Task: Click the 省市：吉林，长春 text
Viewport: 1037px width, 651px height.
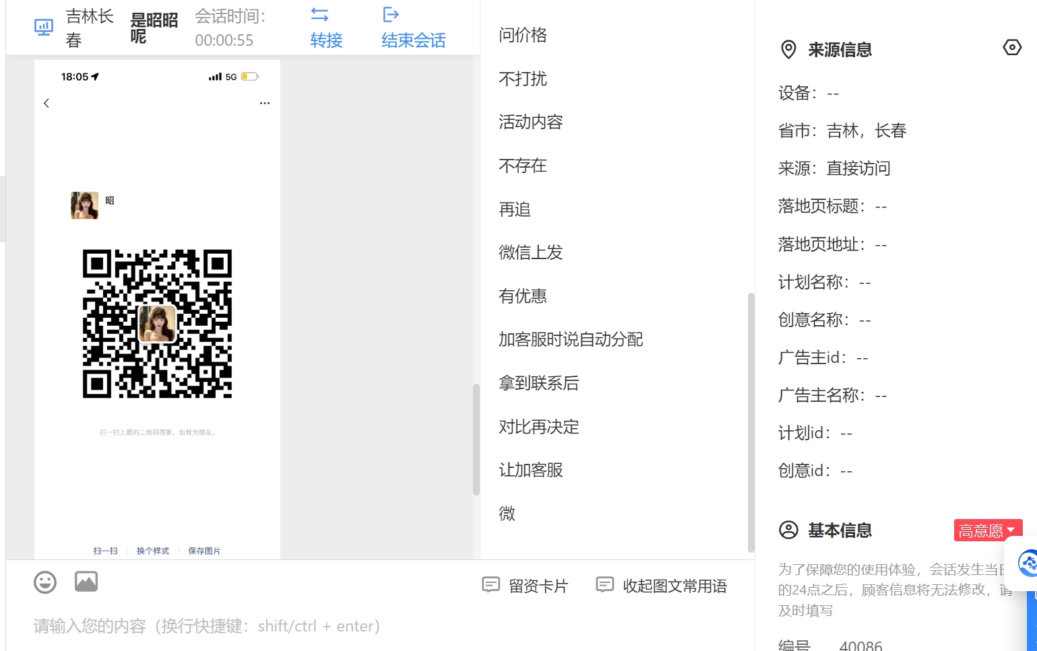Action: pyautogui.click(x=842, y=131)
